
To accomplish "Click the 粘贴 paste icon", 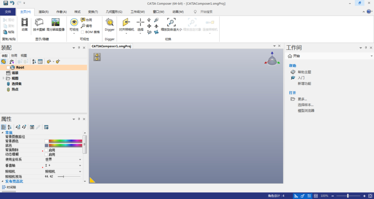I will (x=5, y=32).
